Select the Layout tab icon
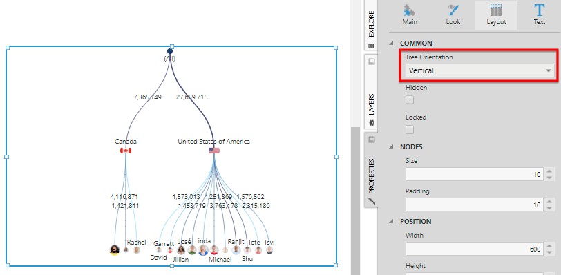The width and height of the screenshot is (561, 275). click(496, 10)
